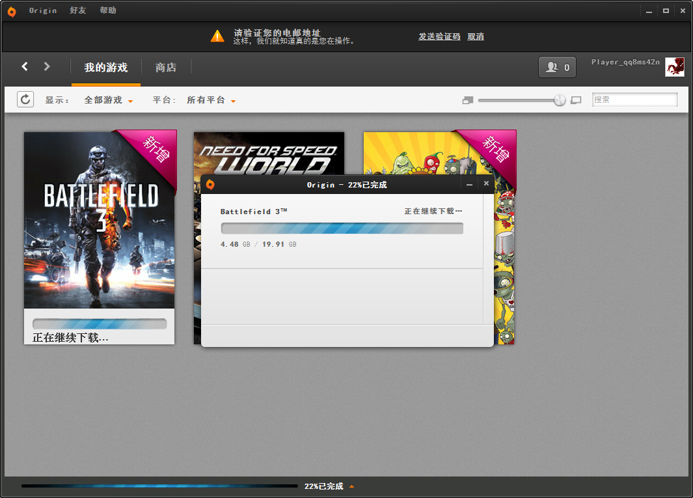Open the 帮助 menu
This screenshot has width=693, height=498.
pyautogui.click(x=108, y=10)
